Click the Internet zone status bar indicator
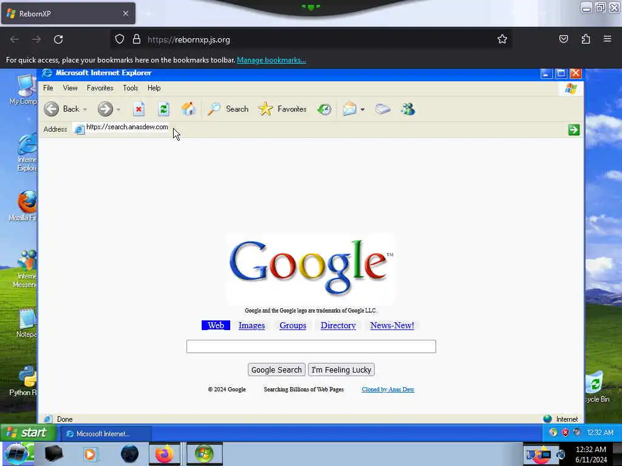The width and height of the screenshot is (622, 466). (x=561, y=419)
